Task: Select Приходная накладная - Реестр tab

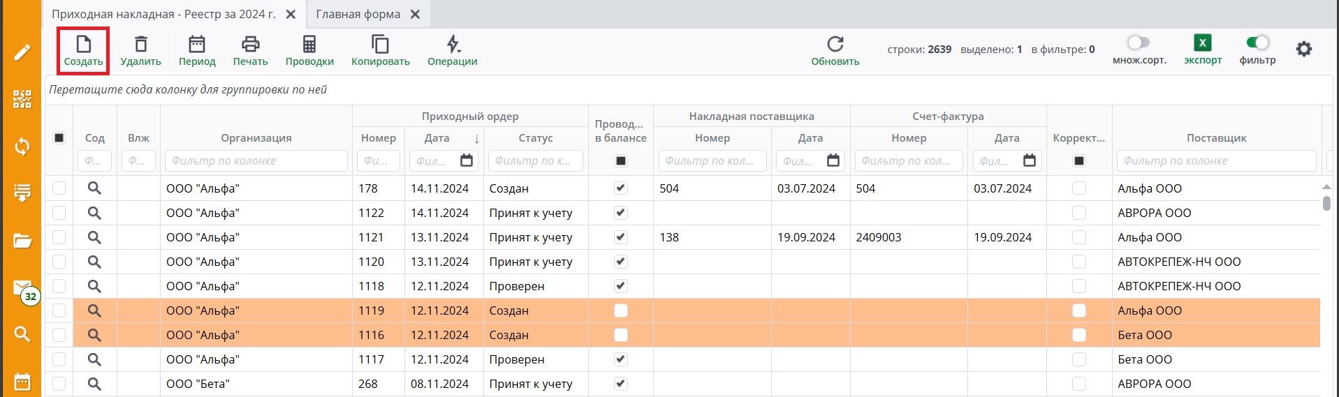Action: tap(163, 14)
